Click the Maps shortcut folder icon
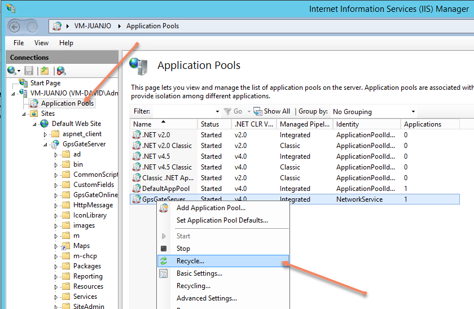This screenshot has height=309, width=474. coord(66,246)
